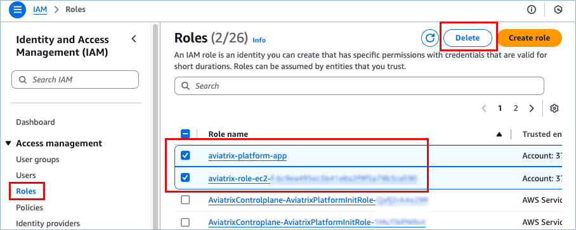Go to previous page of roles
The image size is (576, 230).
(x=484, y=108)
